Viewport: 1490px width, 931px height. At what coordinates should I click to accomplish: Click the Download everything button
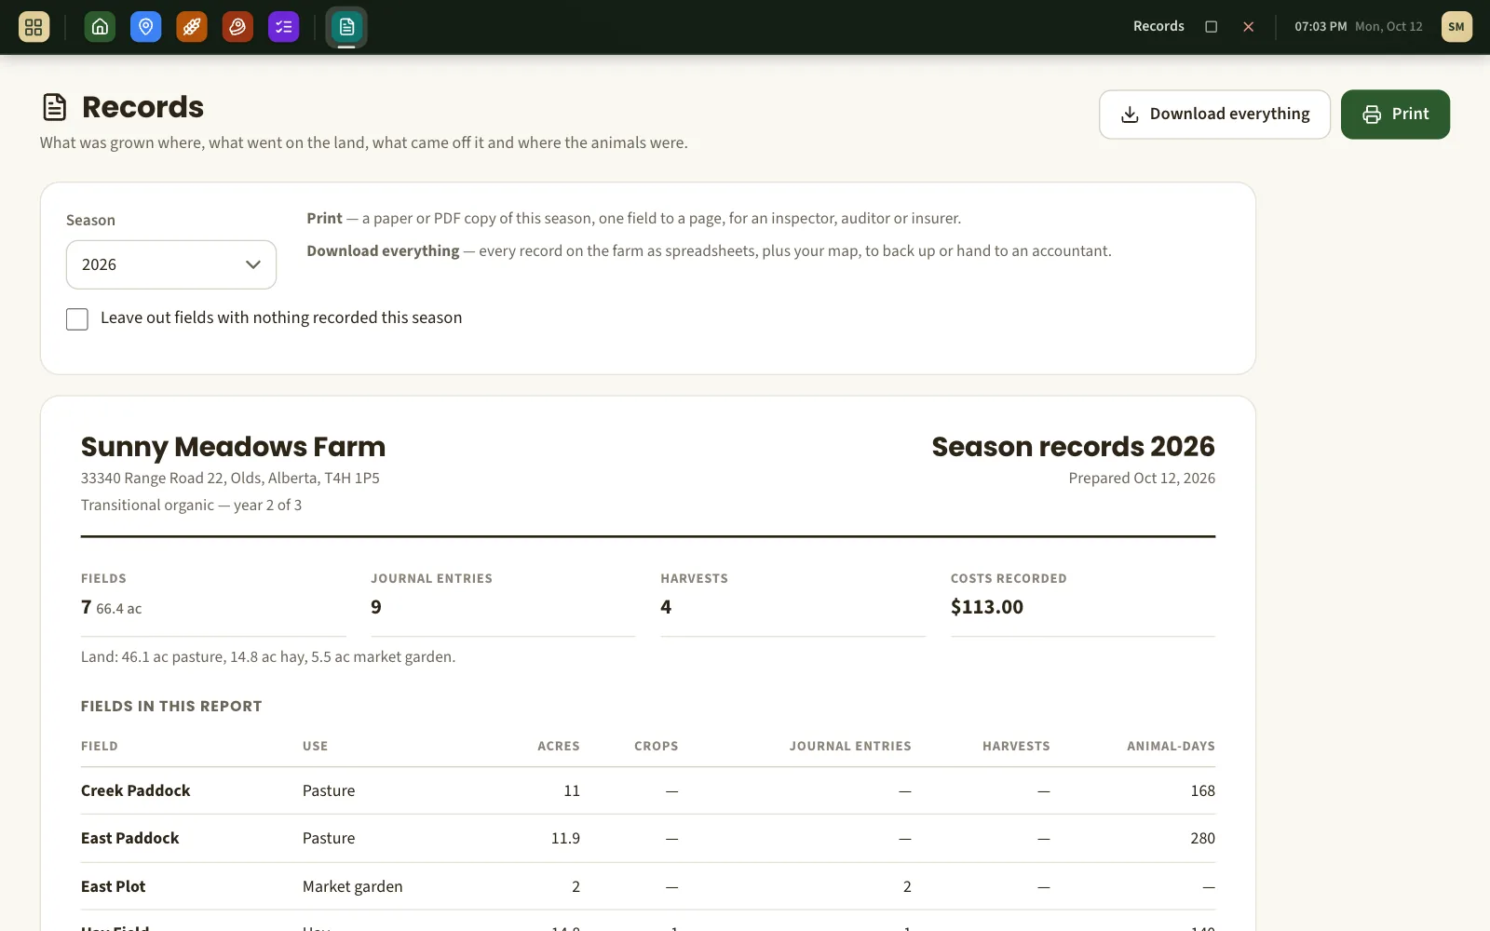[1214, 115]
